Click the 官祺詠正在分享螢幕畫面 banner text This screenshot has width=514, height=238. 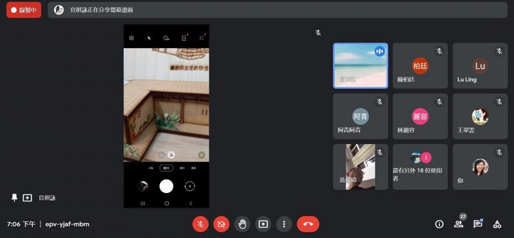pos(102,10)
